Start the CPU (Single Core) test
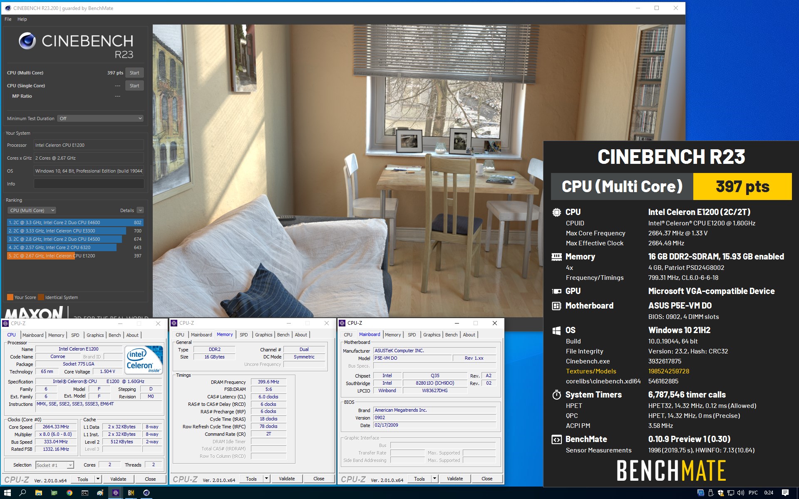Screen dimensions: 799x499 tap(134, 86)
